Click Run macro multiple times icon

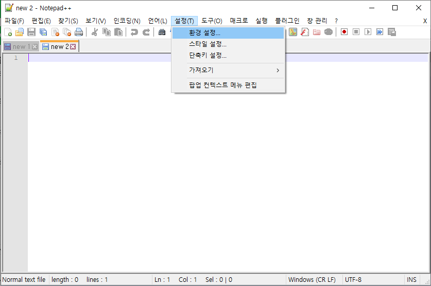380,32
